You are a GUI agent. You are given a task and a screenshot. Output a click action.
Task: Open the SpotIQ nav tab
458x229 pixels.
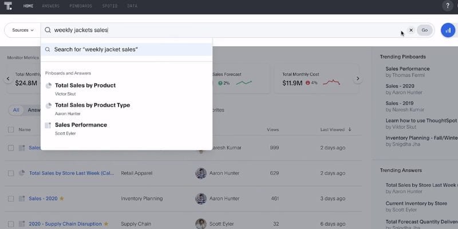coord(109,6)
